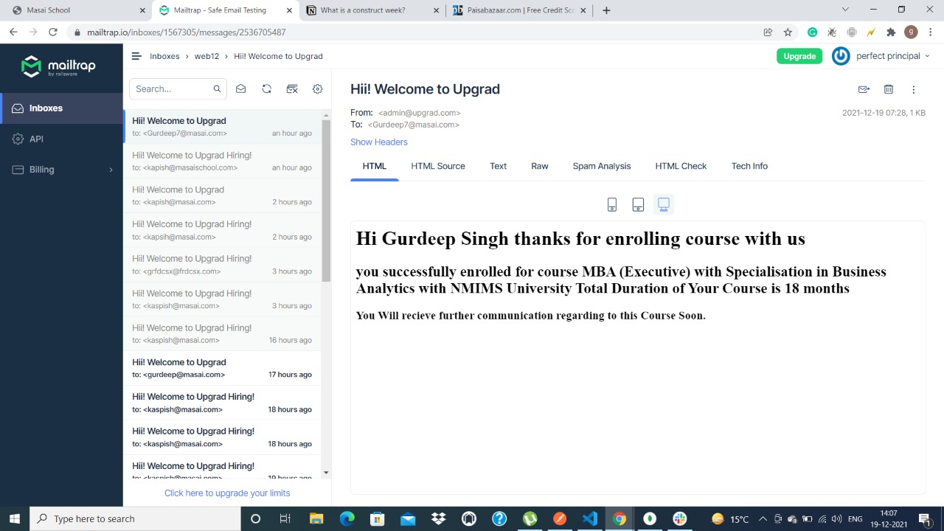Open the HTML Source tab
944x531 pixels.
coord(437,166)
